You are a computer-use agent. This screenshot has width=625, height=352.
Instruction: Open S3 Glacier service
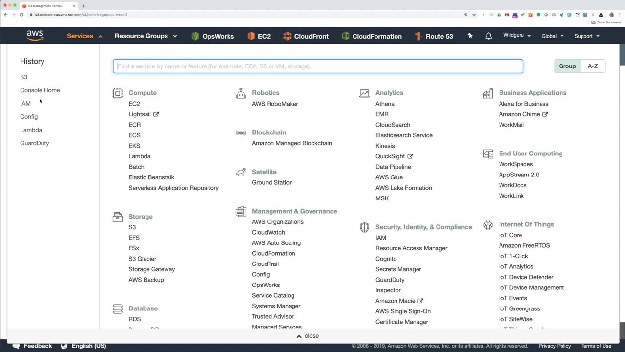(143, 259)
